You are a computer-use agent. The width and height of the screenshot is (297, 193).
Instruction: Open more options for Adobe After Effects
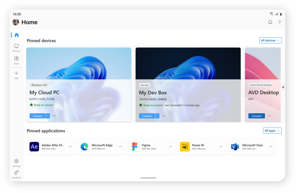(x=70, y=147)
